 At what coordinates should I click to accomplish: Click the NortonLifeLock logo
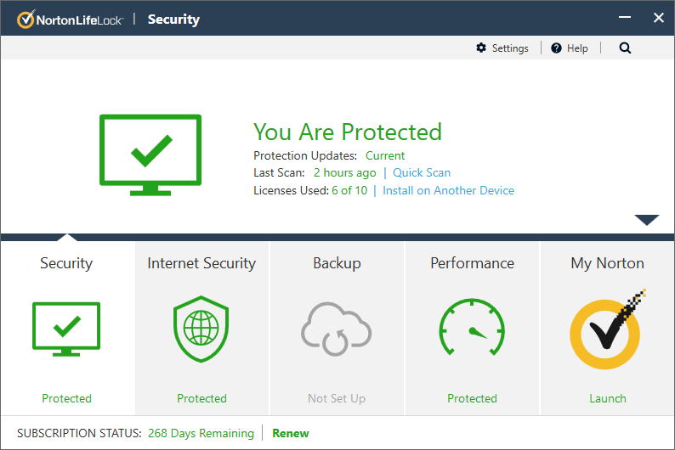(x=71, y=19)
